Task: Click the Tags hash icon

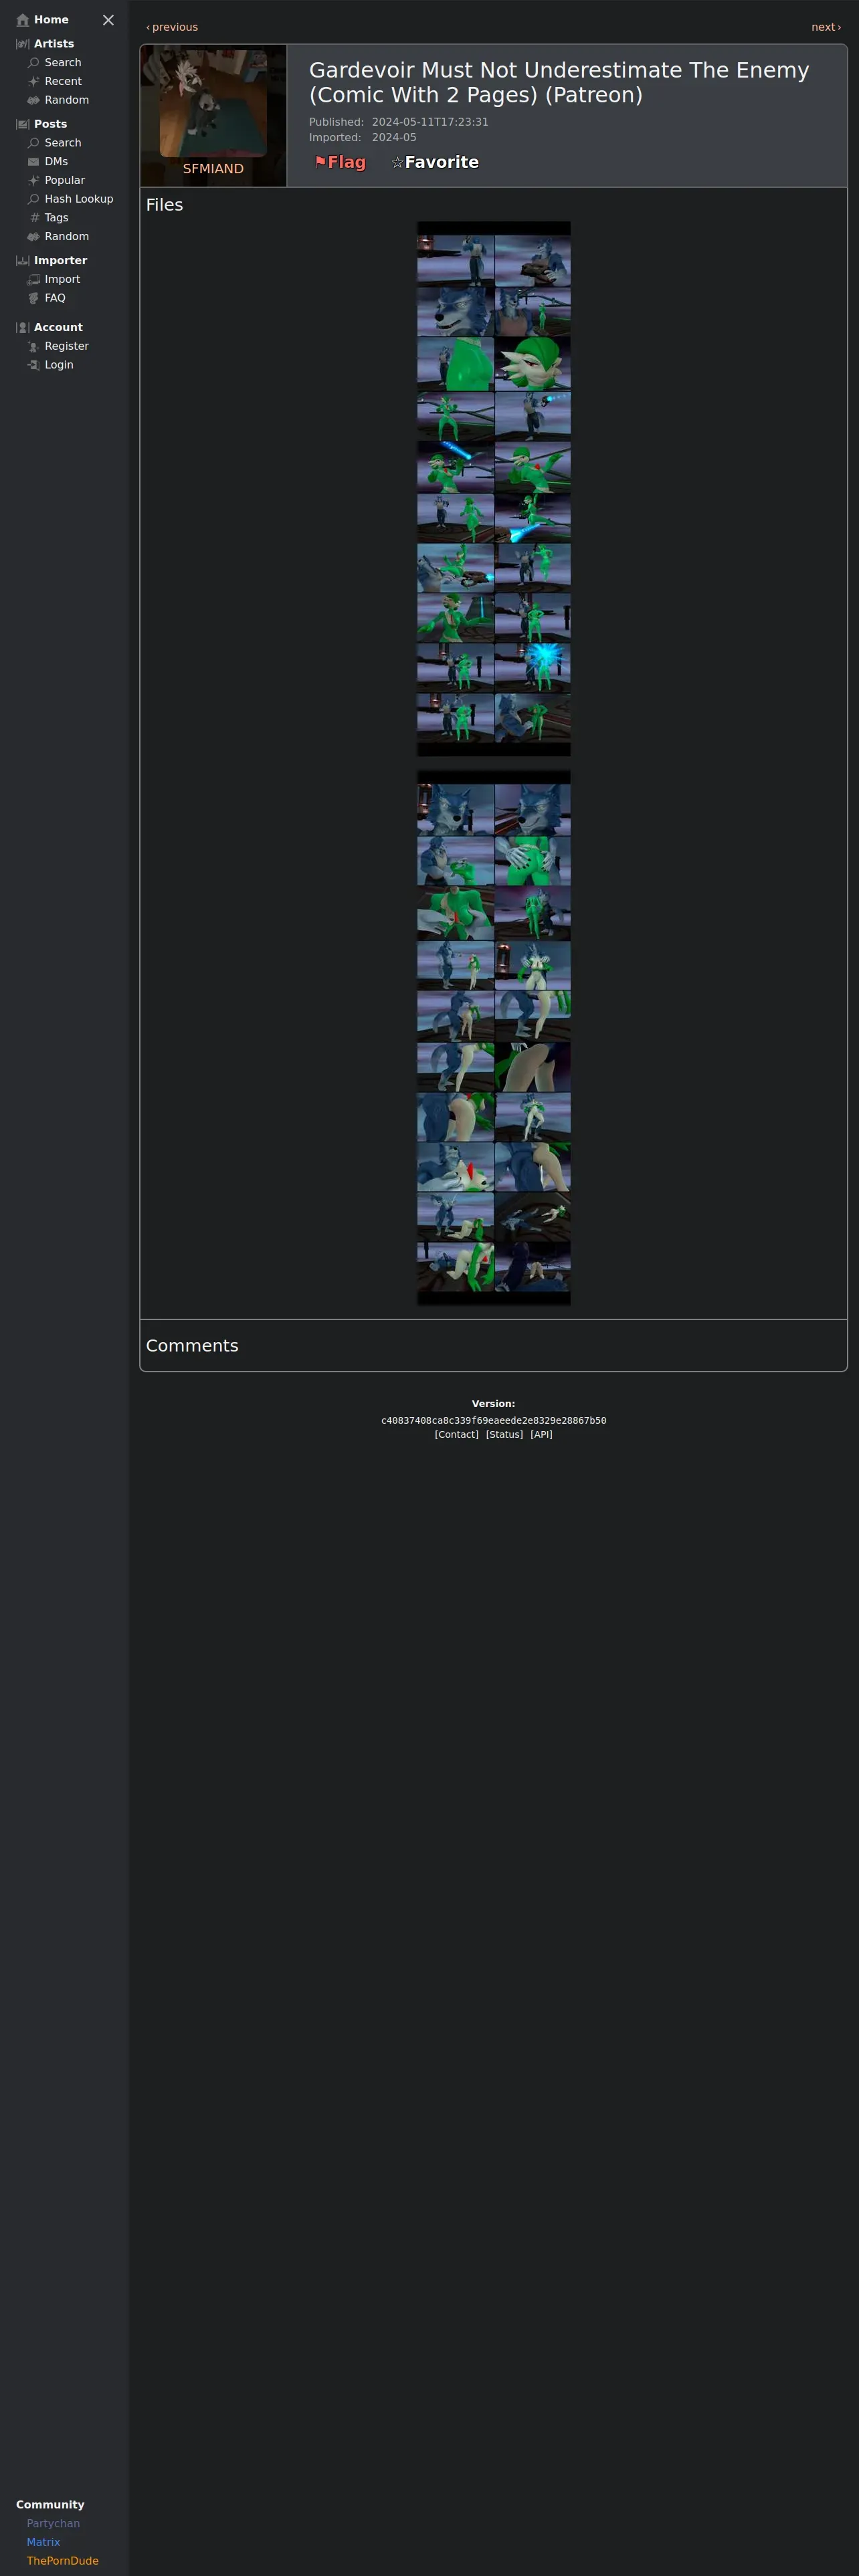Action: click(34, 218)
